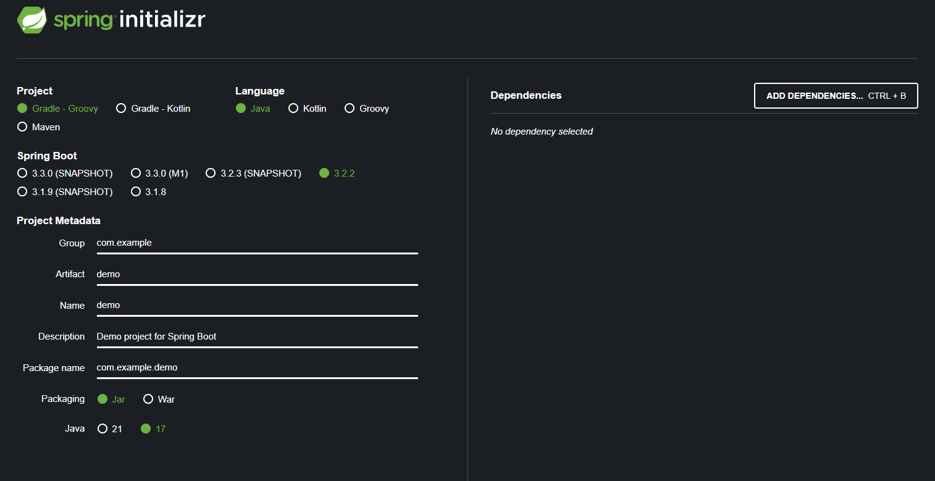The image size is (935, 481).
Task: Select Java version 17
Action: [x=153, y=429]
